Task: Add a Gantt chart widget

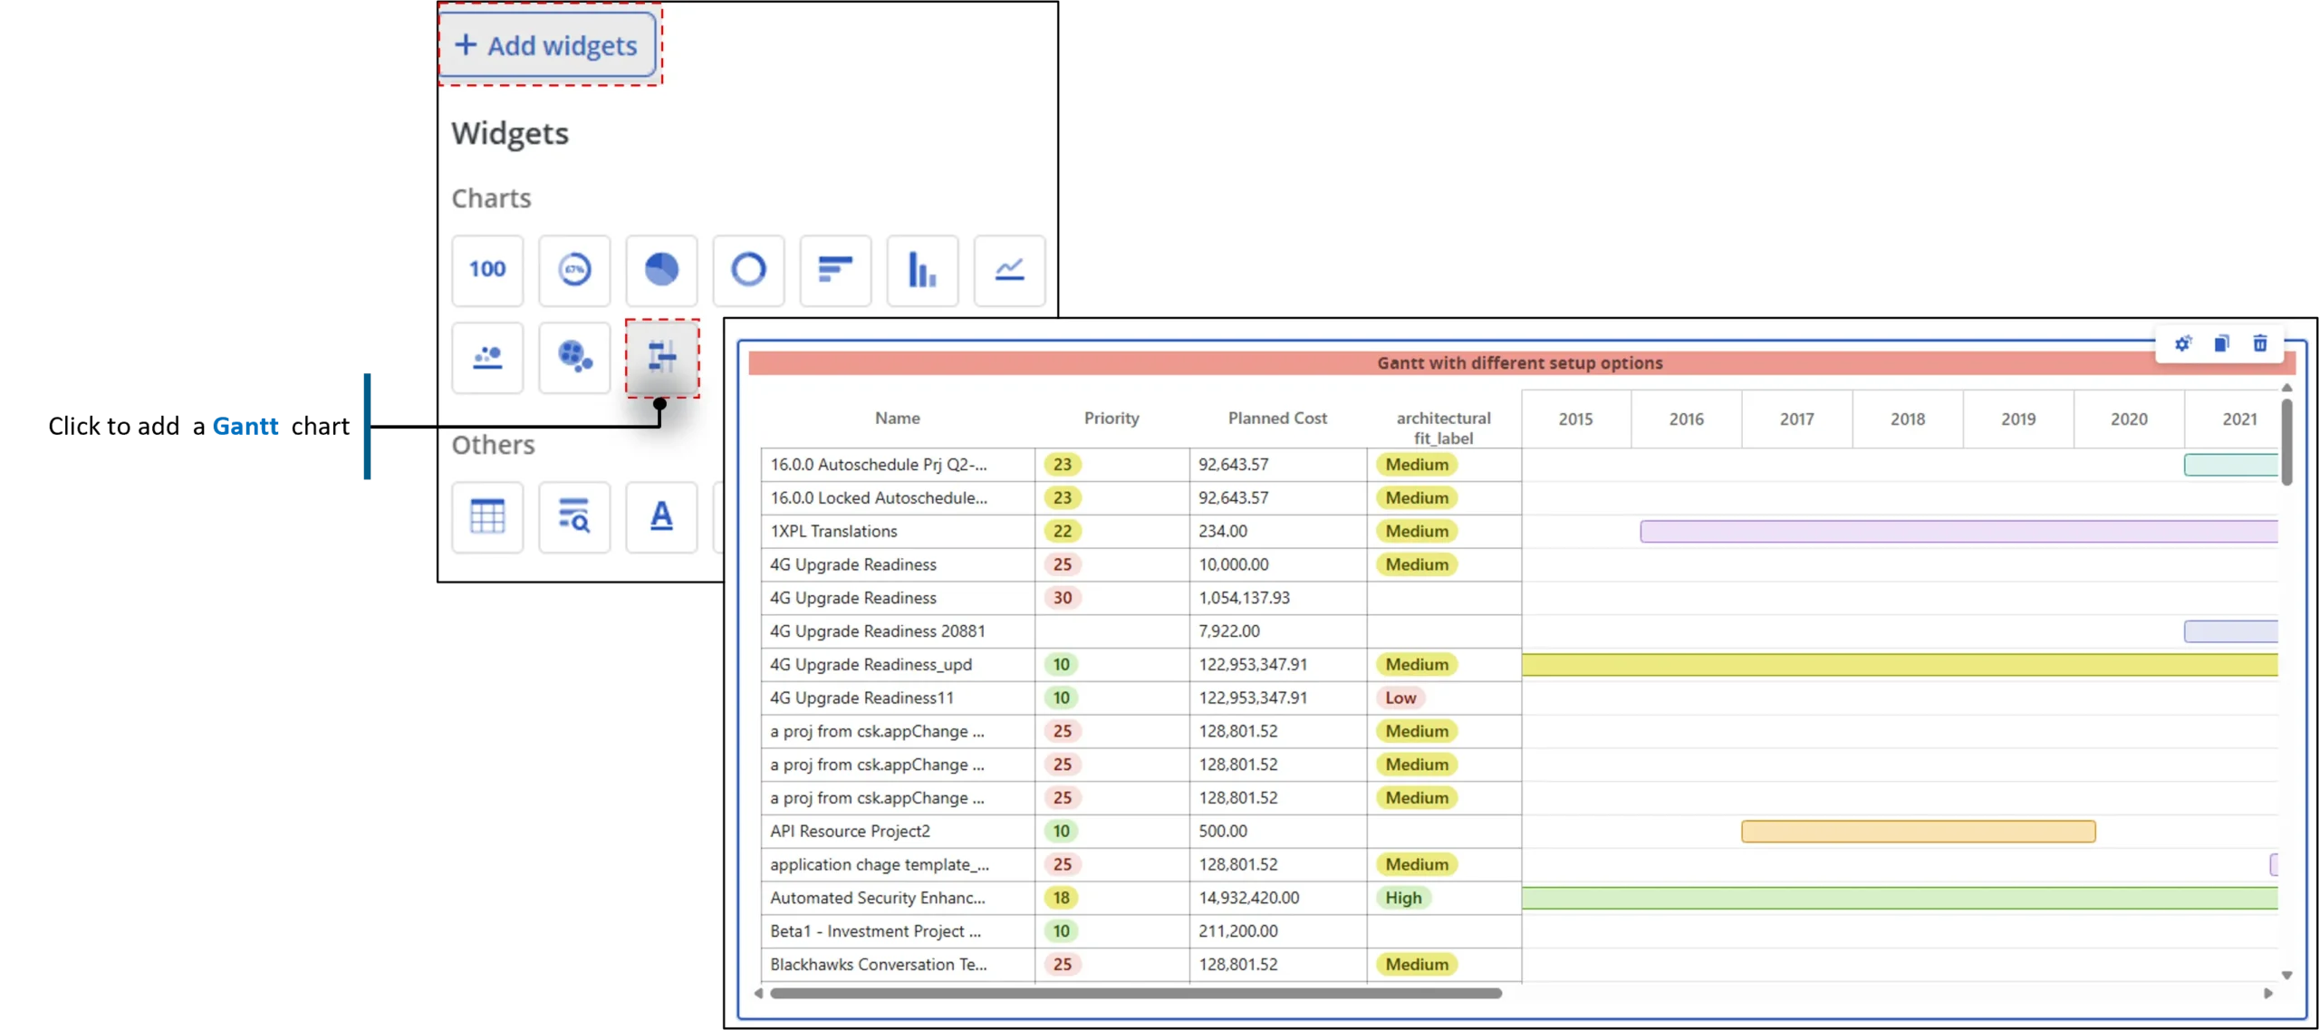Action: click(662, 357)
